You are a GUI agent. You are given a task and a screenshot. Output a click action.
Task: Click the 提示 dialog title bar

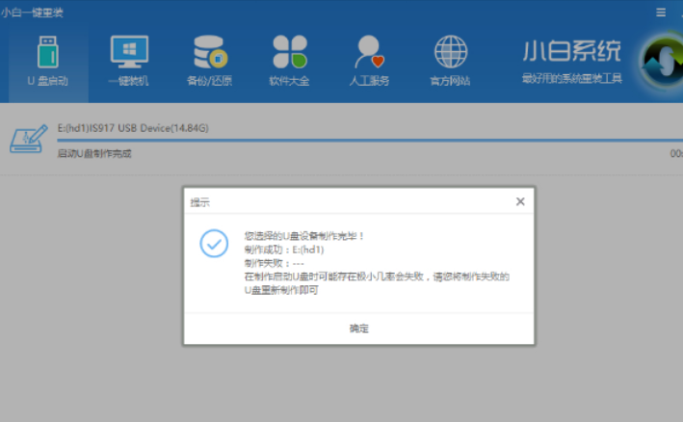pyautogui.click(x=347, y=201)
